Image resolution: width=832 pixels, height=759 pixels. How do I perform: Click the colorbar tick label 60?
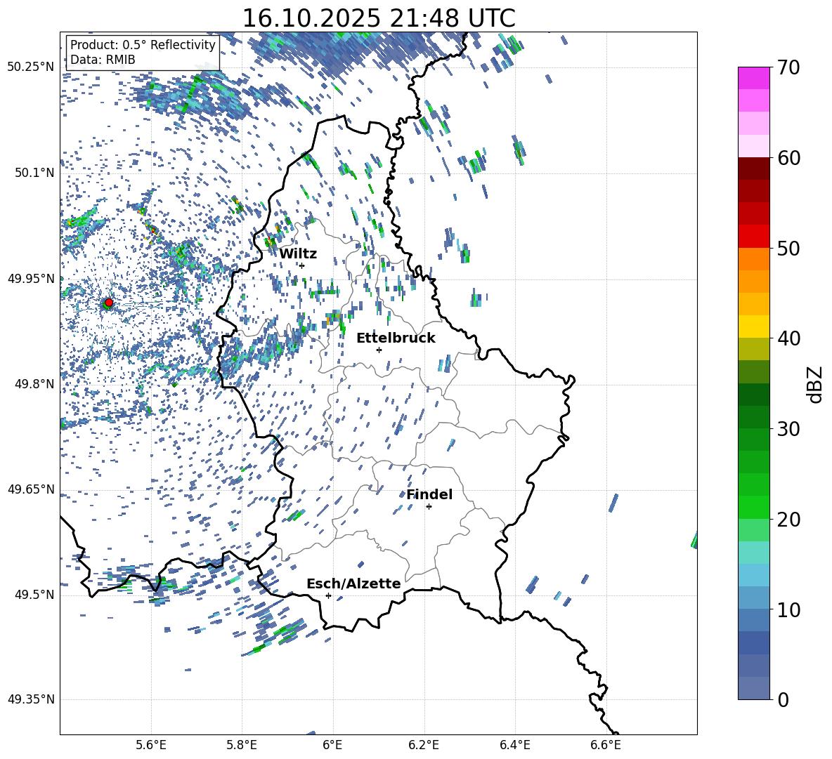[x=788, y=158]
